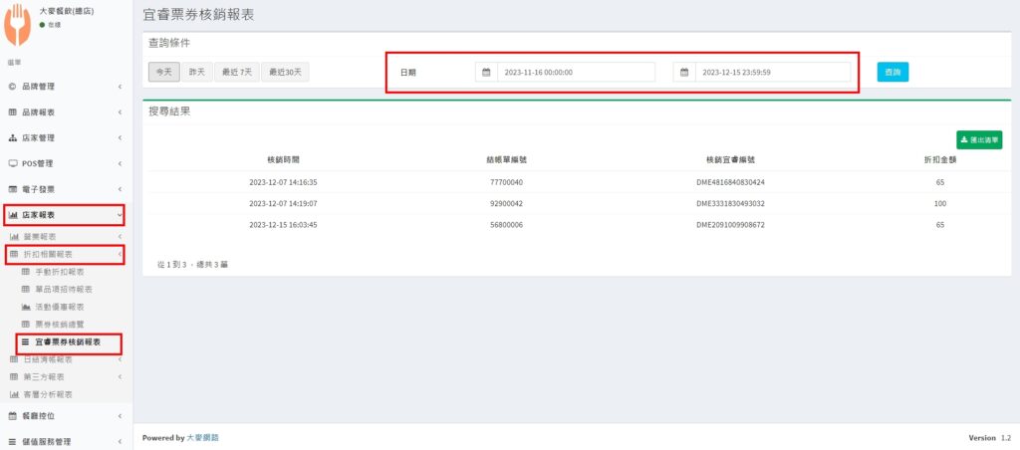Click the start date 2023-11-16 input field
This screenshot has width=1020, height=450.
click(x=575, y=73)
